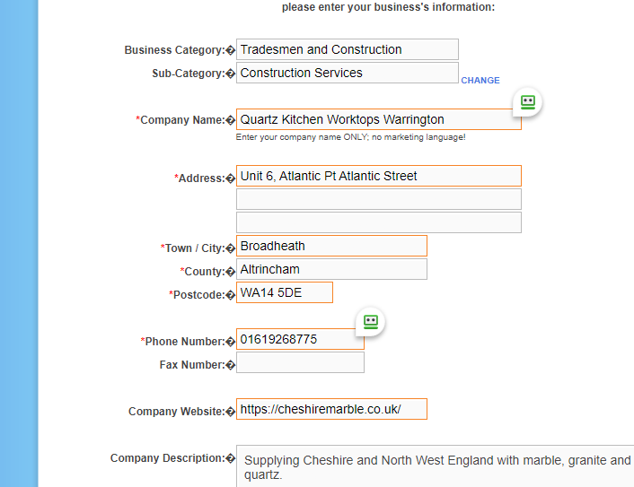Click question-mark symbol beside Business Category label
The image size is (634, 487).
pyautogui.click(x=231, y=51)
